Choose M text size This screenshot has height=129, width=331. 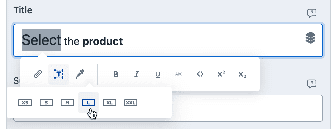click(67, 103)
